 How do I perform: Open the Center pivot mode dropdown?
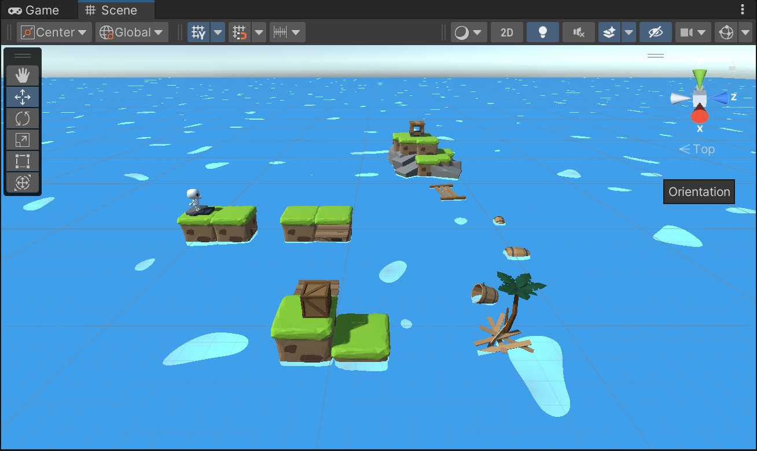(54, 32)
